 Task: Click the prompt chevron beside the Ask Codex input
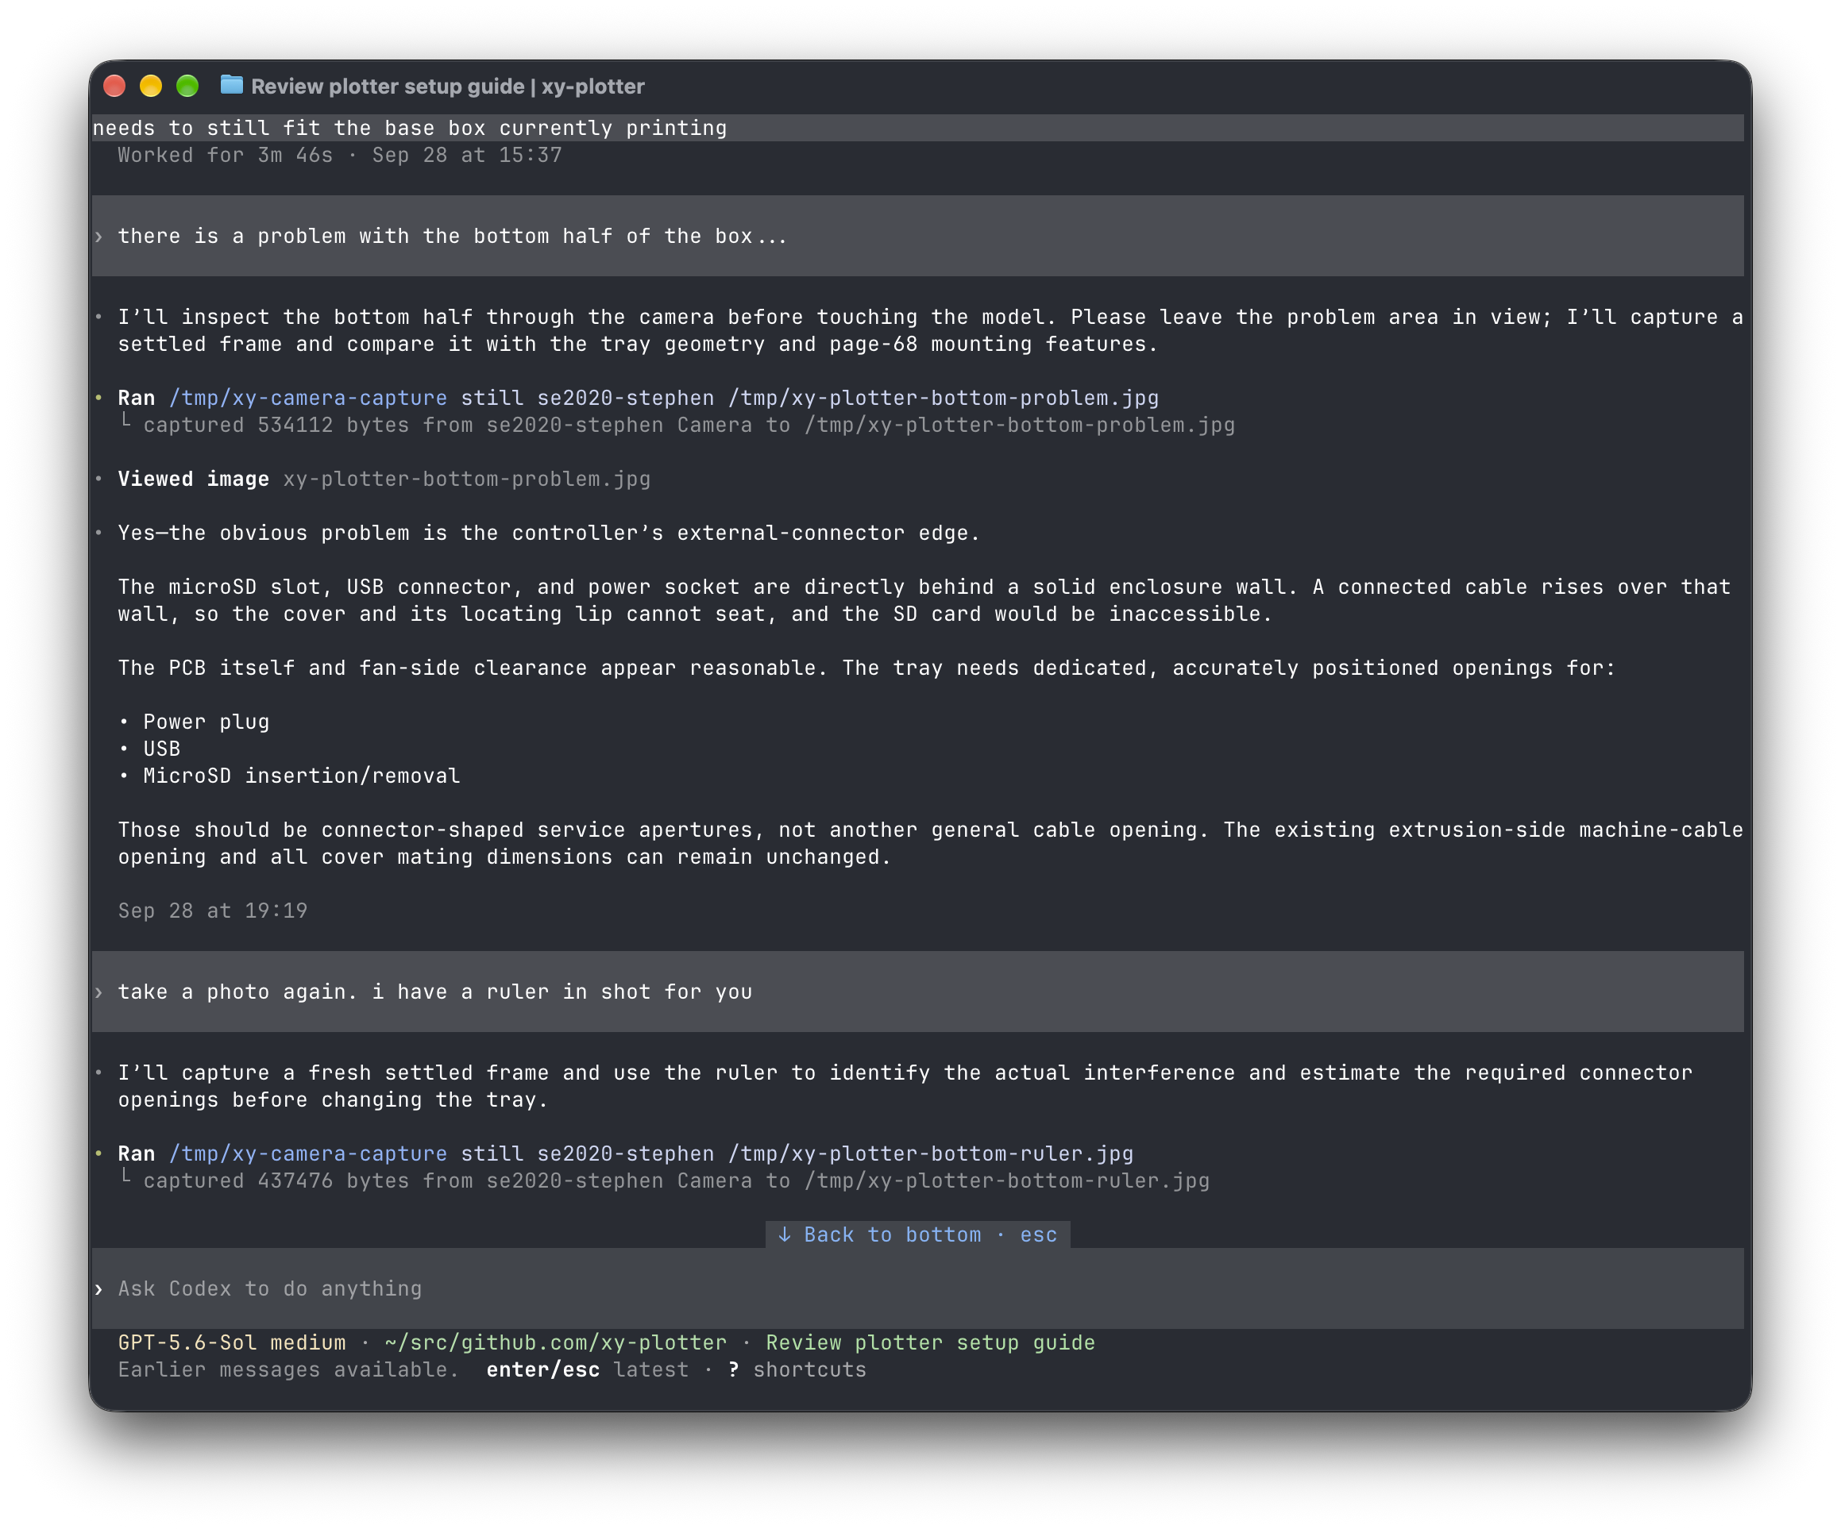pos(99,1290)
